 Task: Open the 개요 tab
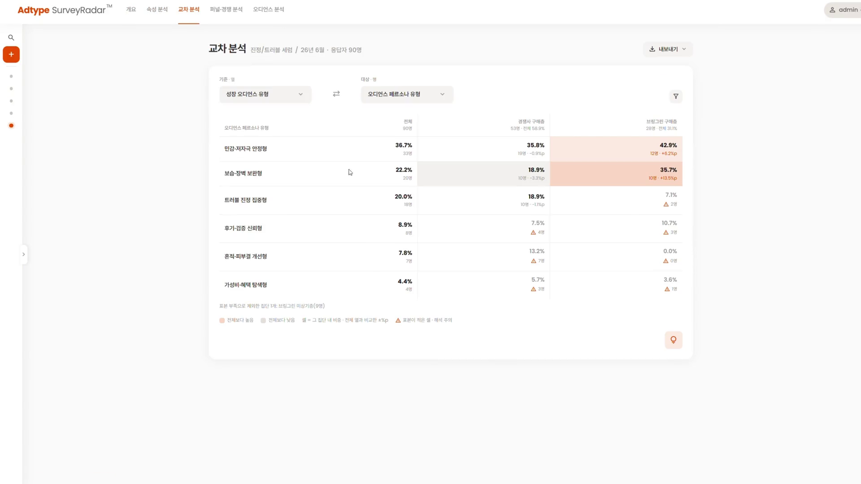131,9
